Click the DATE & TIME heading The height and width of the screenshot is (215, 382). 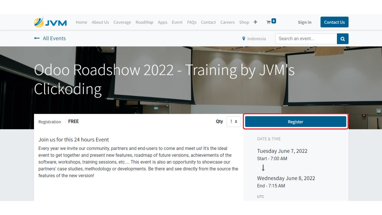pyautogui.click(x=269, y=139)
